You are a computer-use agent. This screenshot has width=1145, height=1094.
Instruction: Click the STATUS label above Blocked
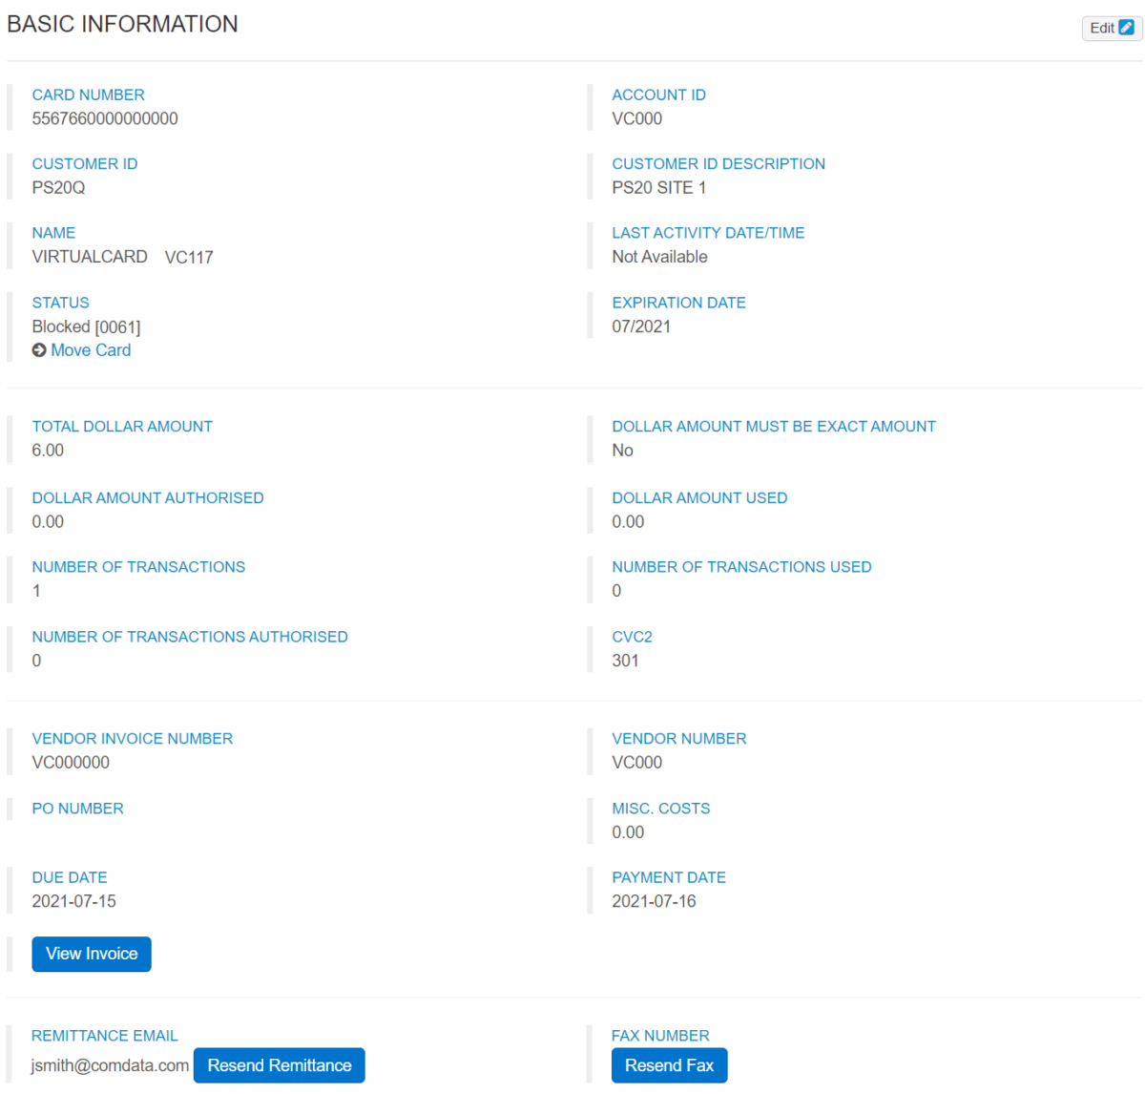tap(60, 303)
